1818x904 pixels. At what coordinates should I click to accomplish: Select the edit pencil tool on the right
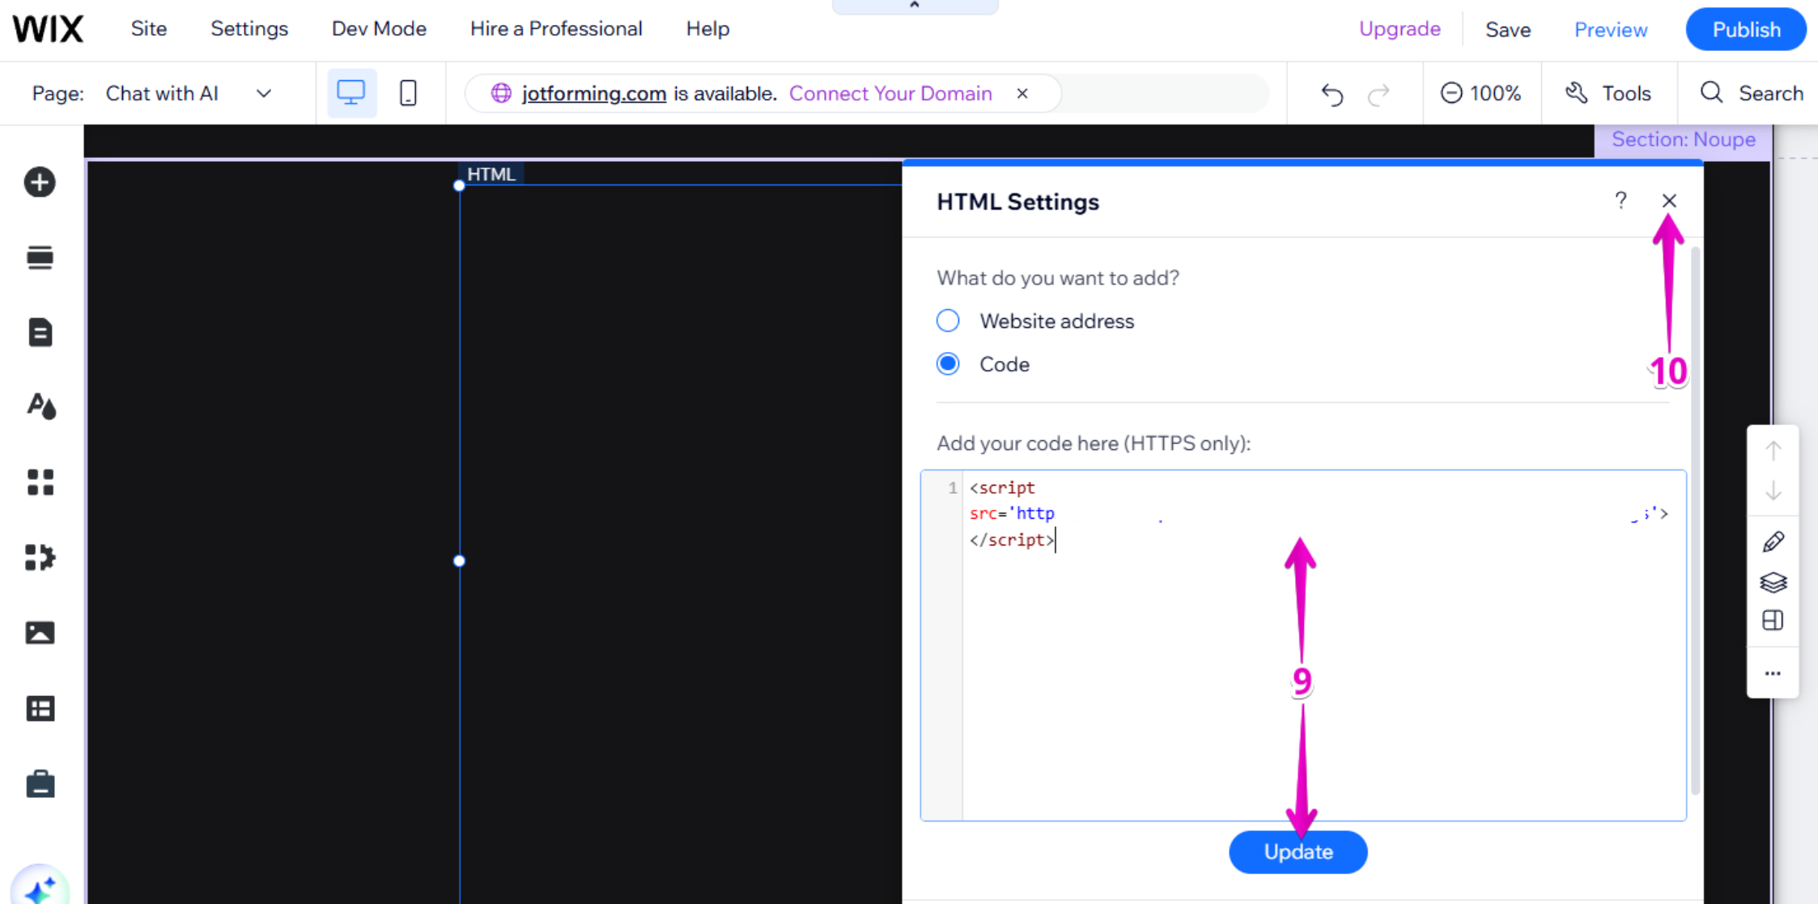pyautogui.click(x=1773, y=541)
